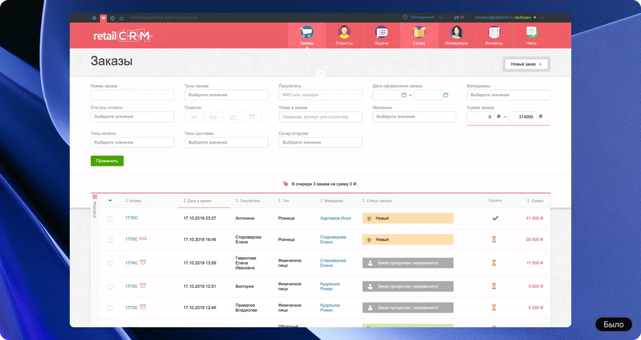Open the Типы оплаты dropdown

132,142
